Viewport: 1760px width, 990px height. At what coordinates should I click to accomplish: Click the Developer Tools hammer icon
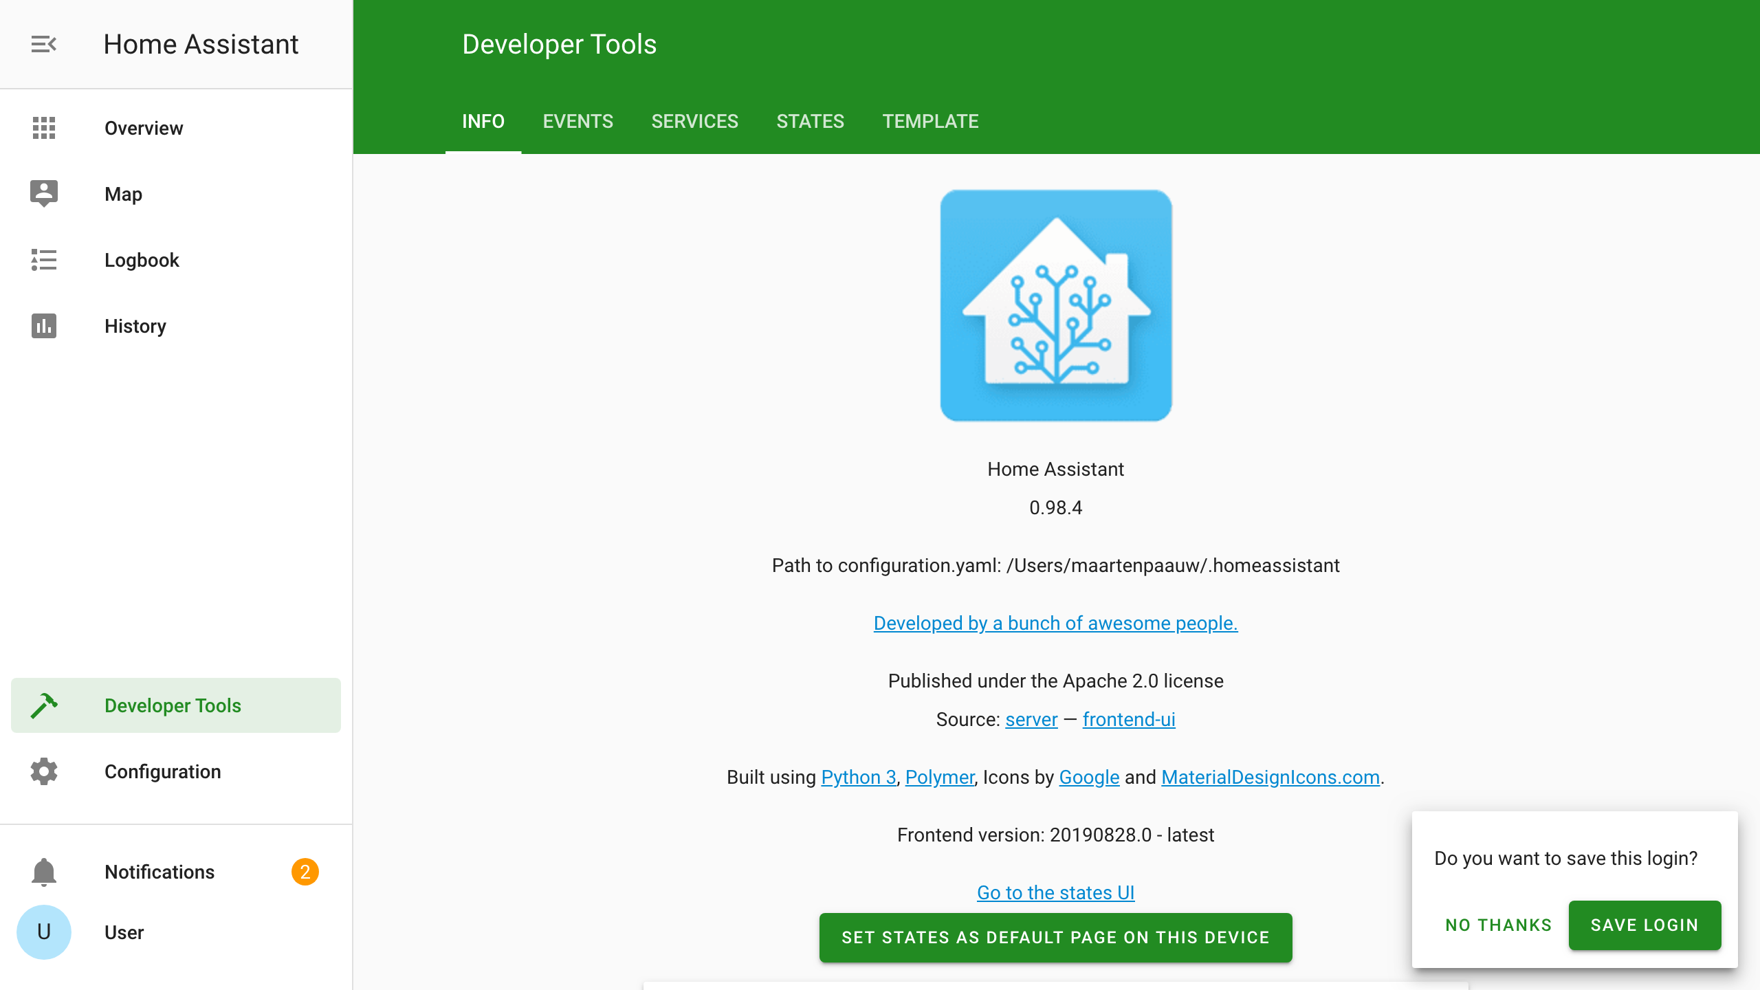[x=44, y=705]
